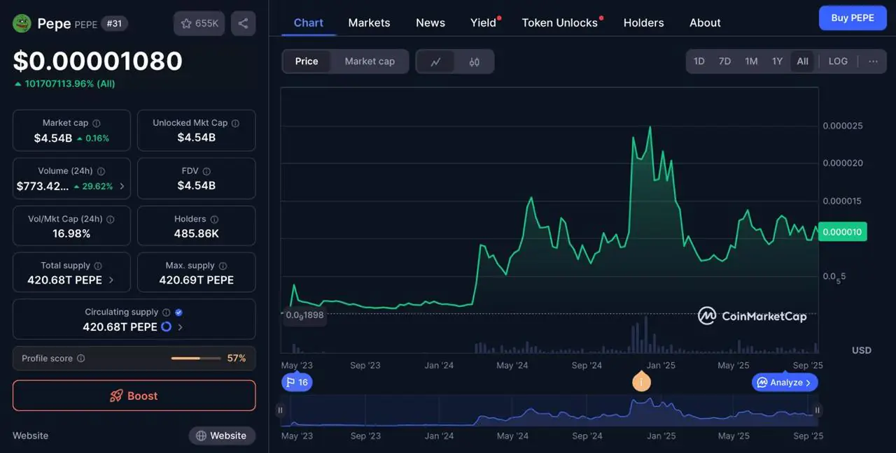Grab the left range slider handle
The width and height of the screenshot is (896, 453).
pyautogui.click(x=281, y=410)
